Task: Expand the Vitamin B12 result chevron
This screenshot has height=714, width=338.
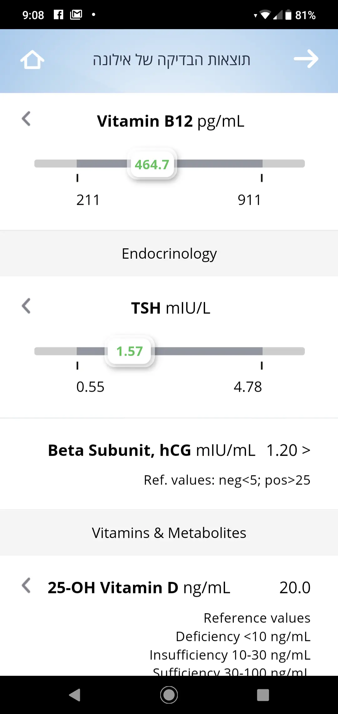Action: (26, 119)
